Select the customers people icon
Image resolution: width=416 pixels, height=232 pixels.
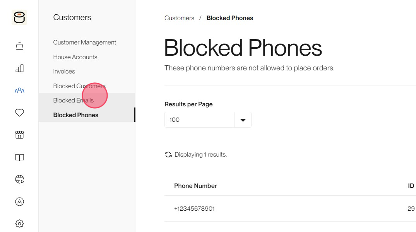[x=19, y=91]
